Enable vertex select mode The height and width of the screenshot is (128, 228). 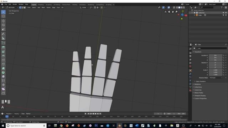pyautogui.click(x=20, y=7)
